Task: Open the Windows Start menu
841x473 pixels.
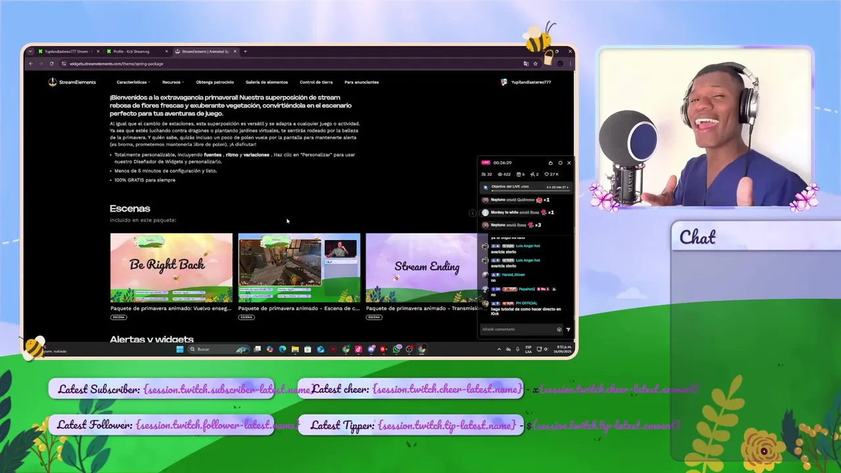Action: [x=179, y=349]
